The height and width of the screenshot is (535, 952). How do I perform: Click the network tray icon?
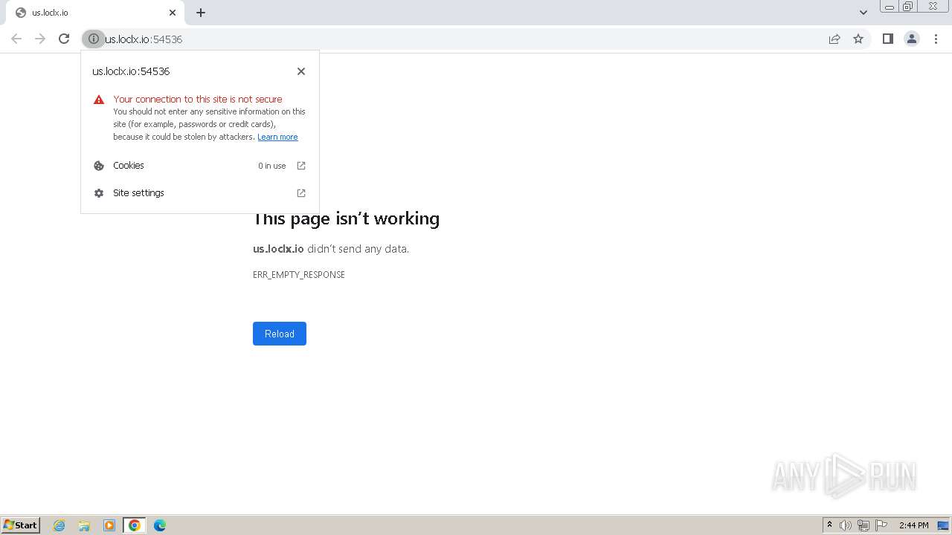pyautogui.click(x=863, y=525)
